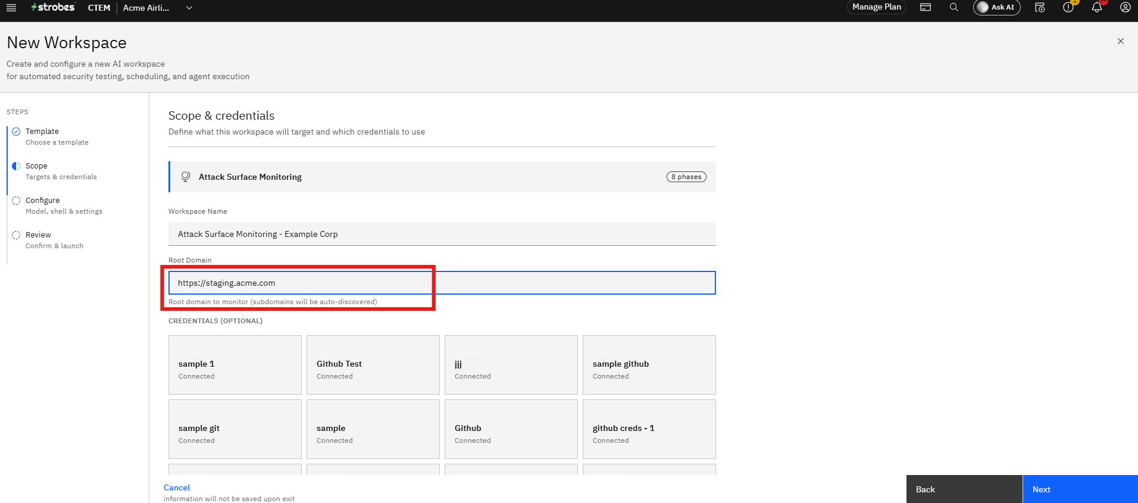Click into the Root Domain field
1138x503 pixels.
[442, 283]
